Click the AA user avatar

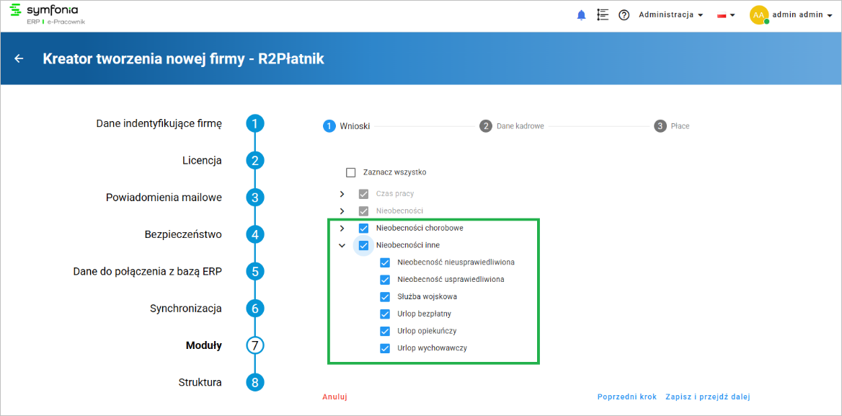759,15
